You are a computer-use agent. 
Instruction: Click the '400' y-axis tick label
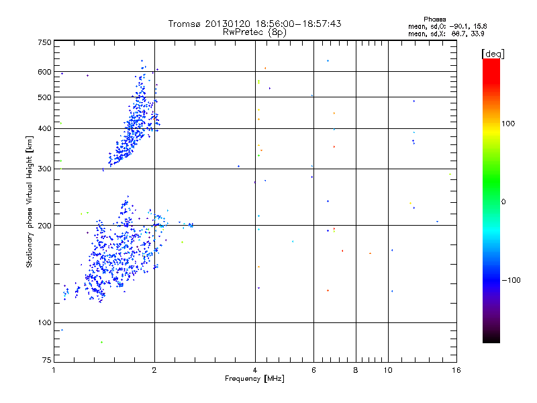(44, 128)
